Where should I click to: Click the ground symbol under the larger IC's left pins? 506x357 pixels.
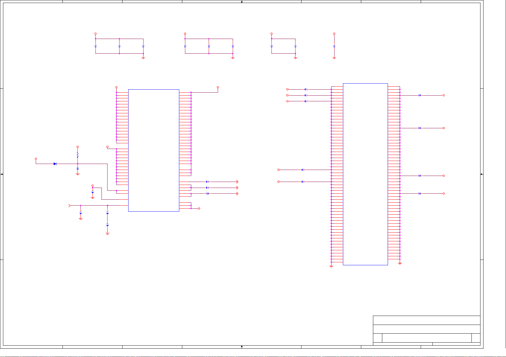331,266
